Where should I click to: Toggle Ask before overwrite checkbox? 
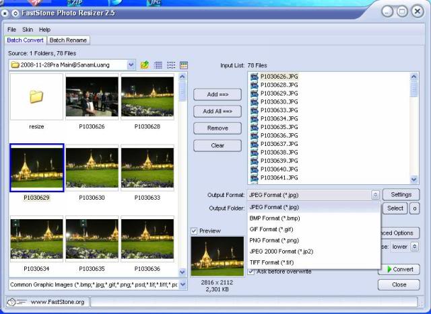point(251,272)
